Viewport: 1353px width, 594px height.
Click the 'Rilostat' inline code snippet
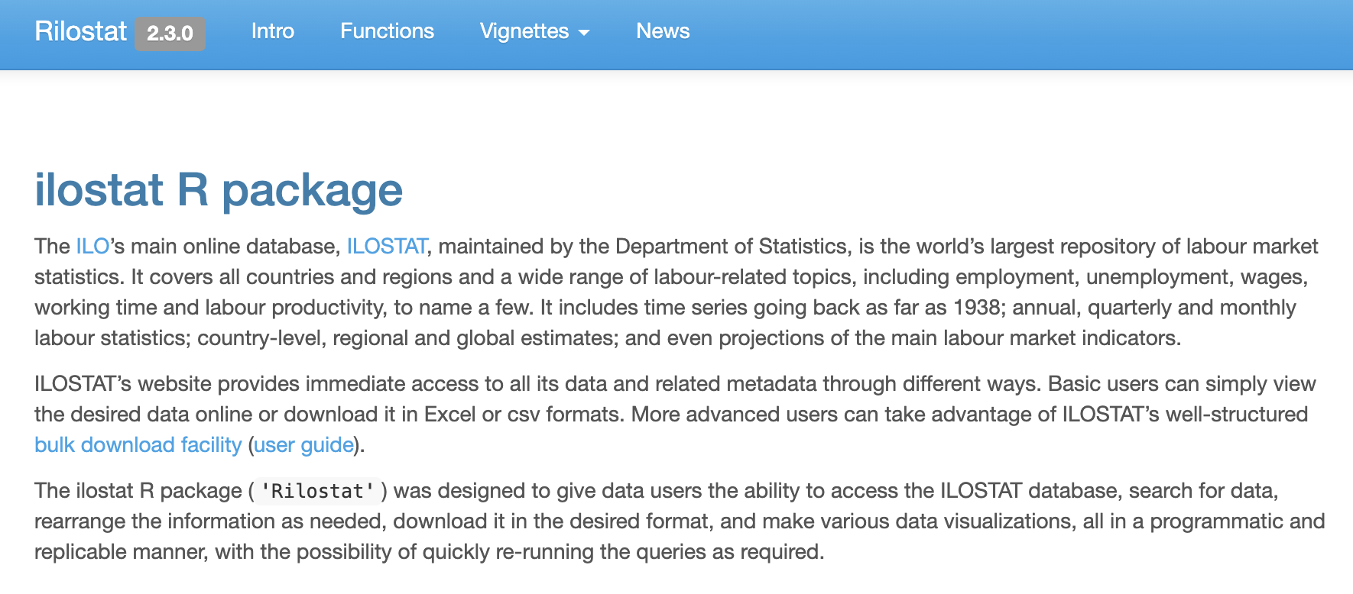(317, 491)
